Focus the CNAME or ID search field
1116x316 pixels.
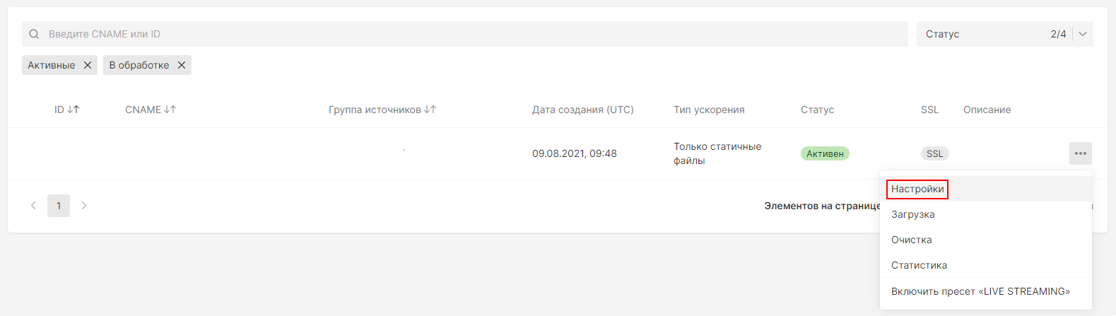465,34
